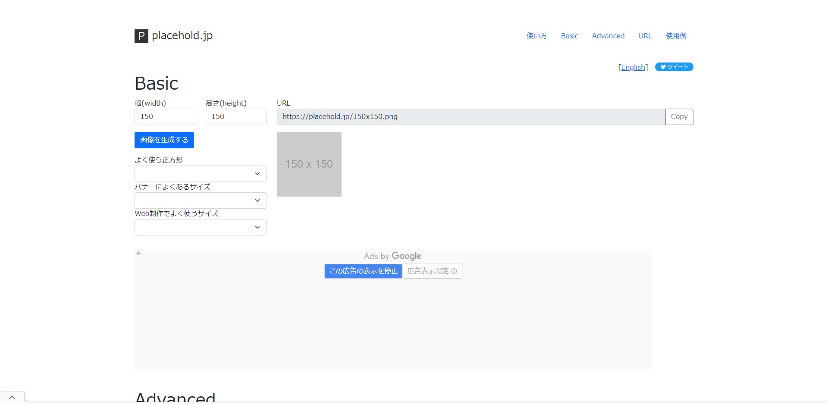Open the Web制作でよく使うサイズ dropdown
This screenshot has height=404, width=828.
pyautogui.click(x=201, y=227)
